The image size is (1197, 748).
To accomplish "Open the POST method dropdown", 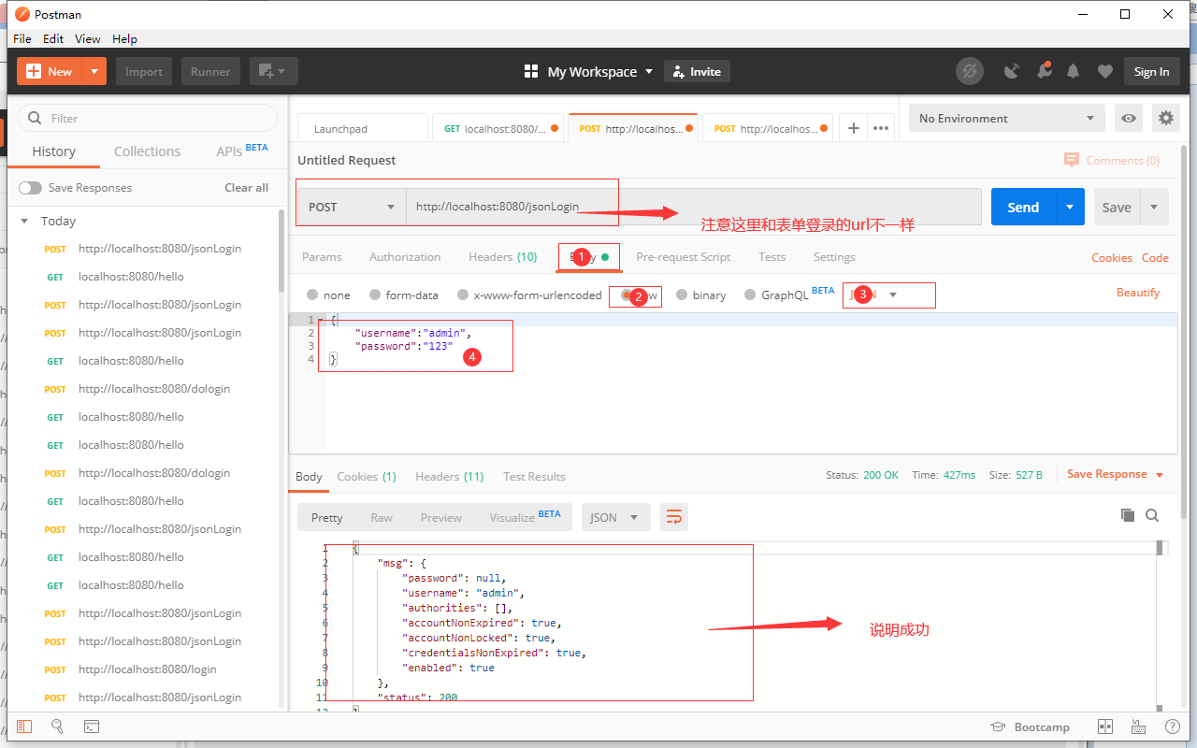I will pos(350,206).
